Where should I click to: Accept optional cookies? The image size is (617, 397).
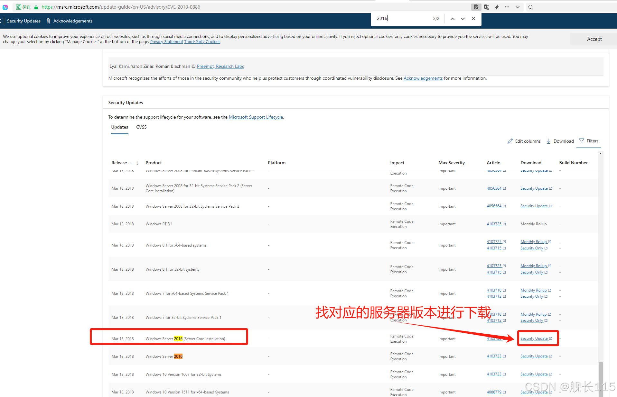pyautogui.click(x=594, y=39)
